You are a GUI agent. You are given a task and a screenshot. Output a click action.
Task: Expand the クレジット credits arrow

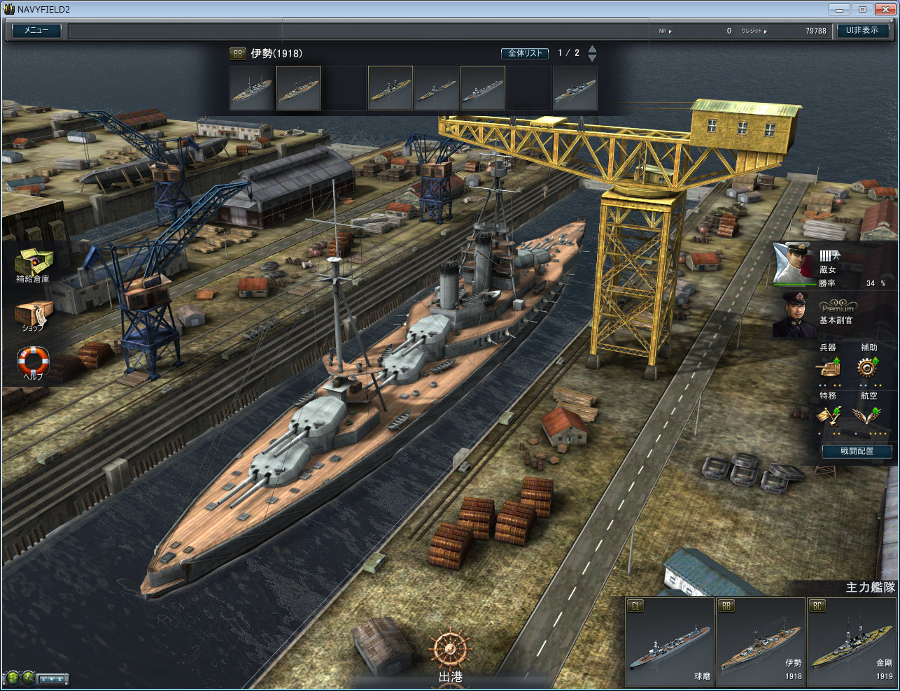click(x=765, y=31)
